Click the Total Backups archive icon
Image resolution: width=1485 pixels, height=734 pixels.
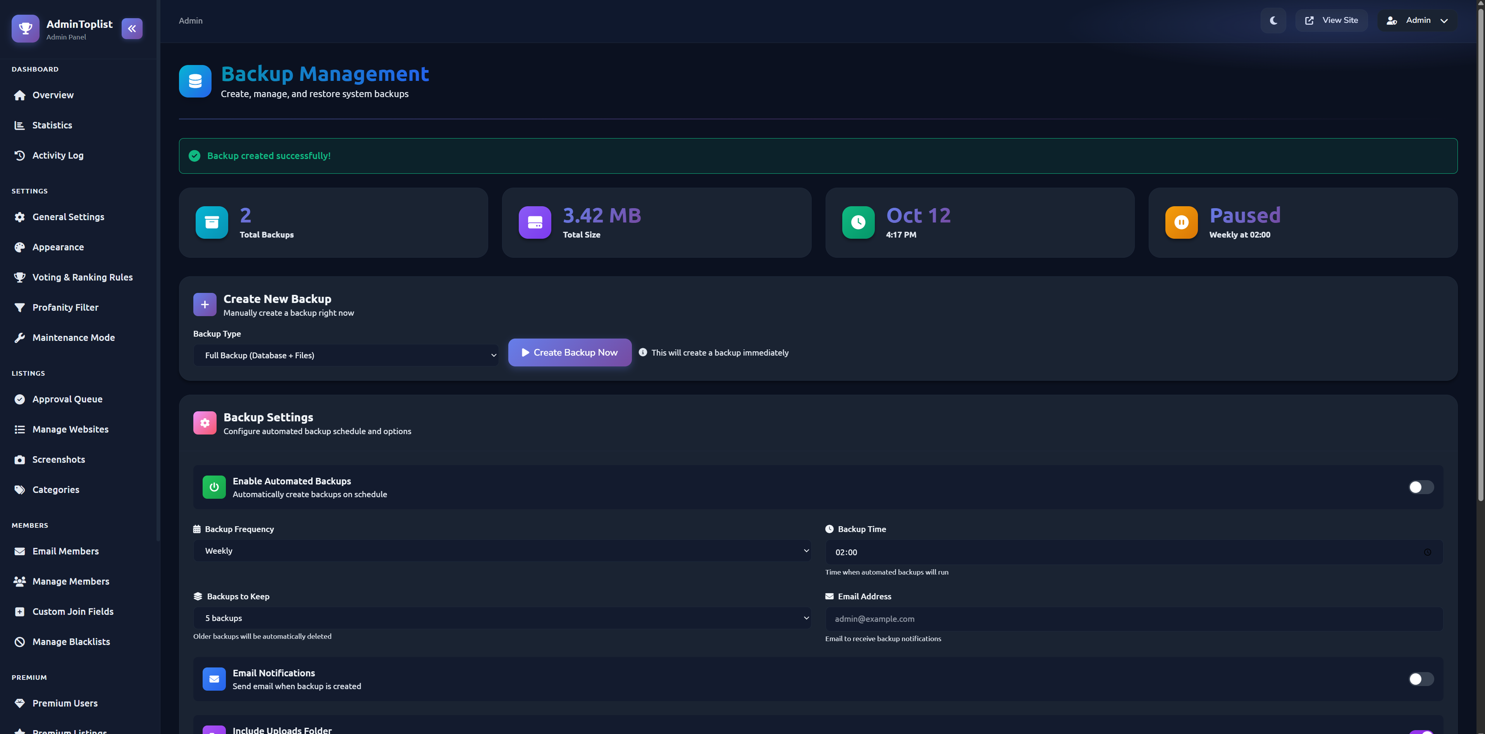click(212, 222)
